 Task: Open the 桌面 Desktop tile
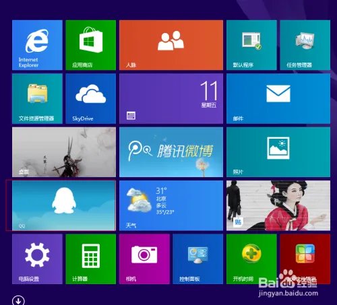tap(64, 152)
